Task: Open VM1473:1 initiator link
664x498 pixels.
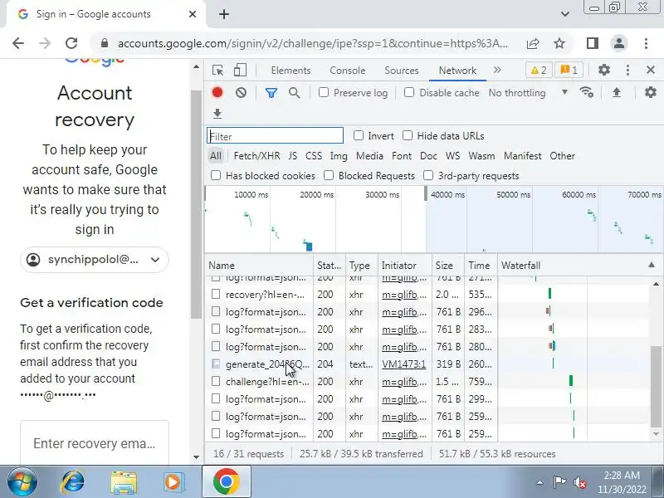Action: point(403,364)
